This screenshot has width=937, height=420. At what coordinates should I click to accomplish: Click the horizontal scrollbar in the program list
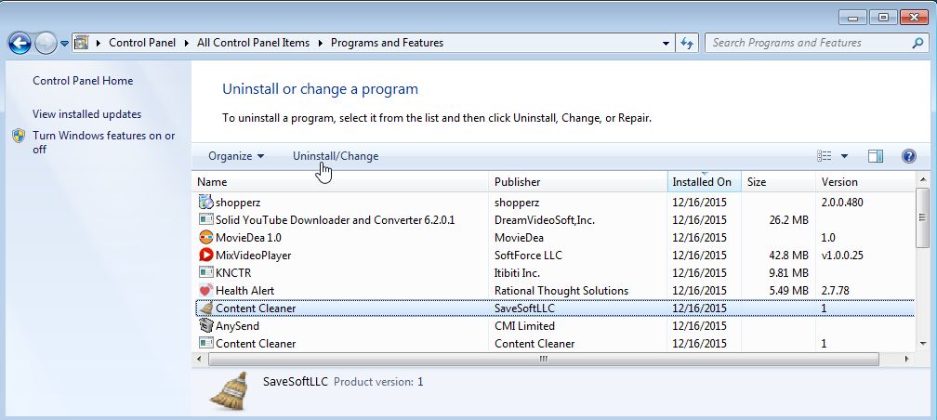pyautogui.click(x=544, y=358)
